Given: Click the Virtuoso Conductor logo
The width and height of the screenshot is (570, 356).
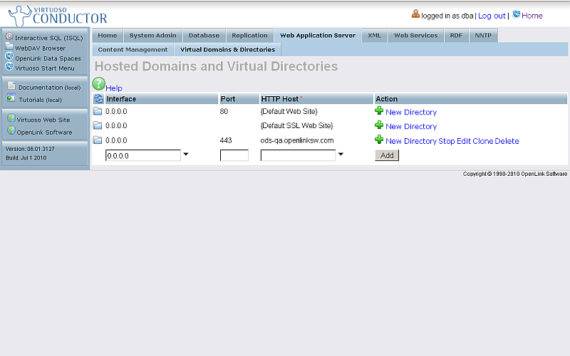Looking at the screenshot, I should pos(57,15).
